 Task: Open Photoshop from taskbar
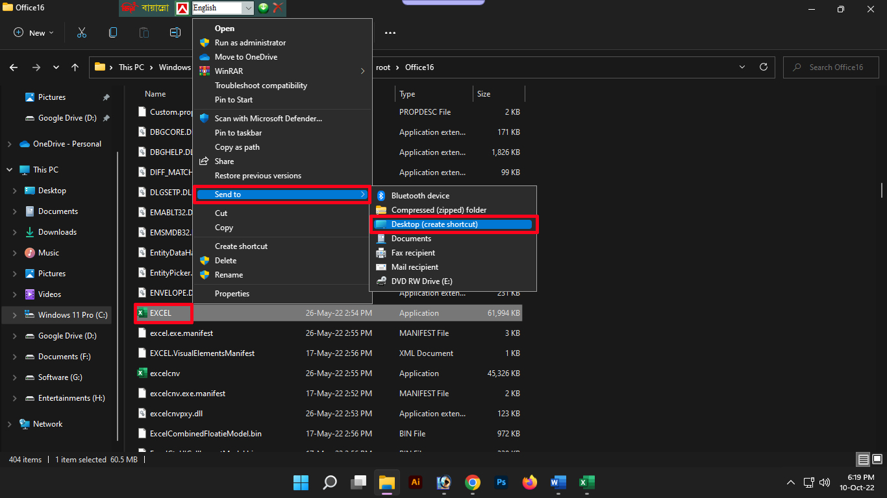click(501, 482)
